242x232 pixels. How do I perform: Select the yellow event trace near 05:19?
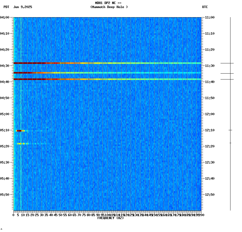coord(20,144)
